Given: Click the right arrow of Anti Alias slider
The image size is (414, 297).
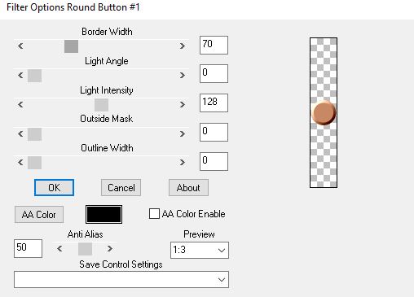Looking at the screenshot, I should pyautogui.click(x=110, y=248).
